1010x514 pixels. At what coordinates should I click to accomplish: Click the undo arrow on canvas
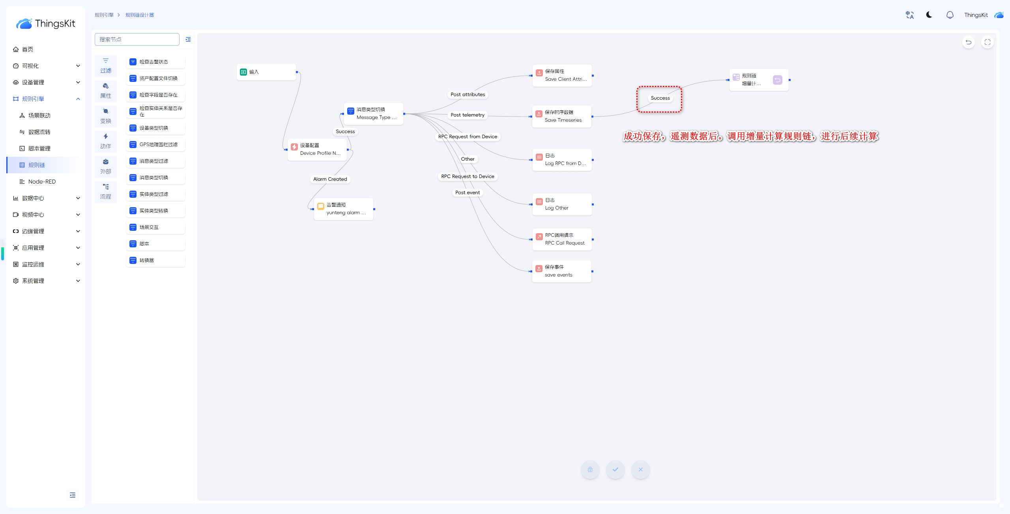pos(968,42)
